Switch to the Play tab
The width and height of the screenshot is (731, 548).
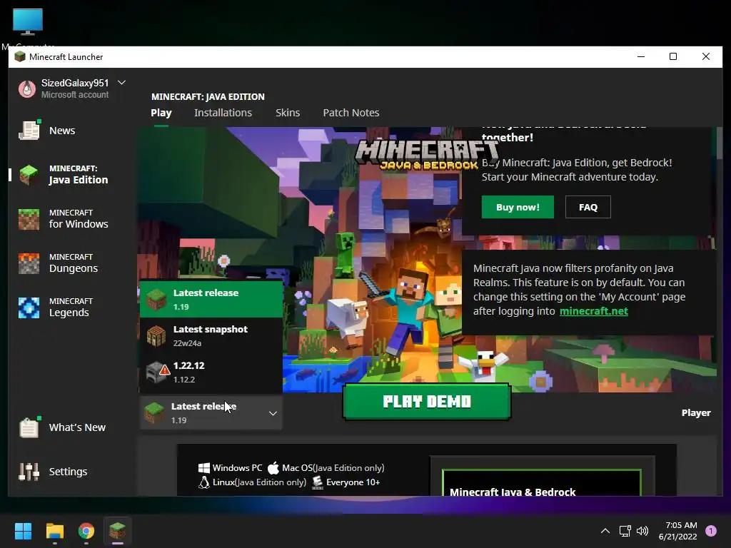(161, 113)
